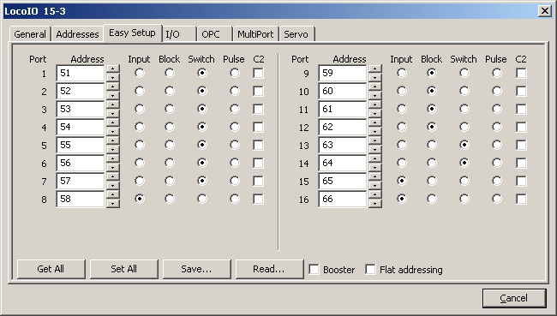Decrease port 14 address with down arrow

[x=374, y=167]
